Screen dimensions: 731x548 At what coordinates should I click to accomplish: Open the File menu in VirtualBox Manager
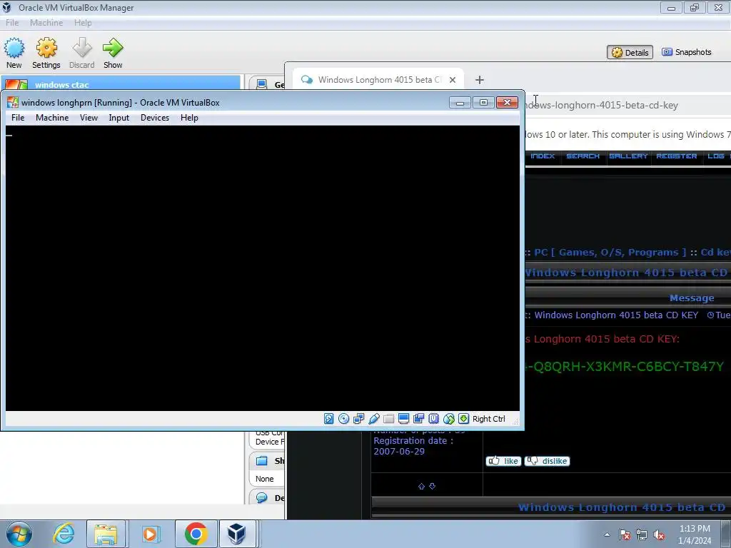[12, 23]
